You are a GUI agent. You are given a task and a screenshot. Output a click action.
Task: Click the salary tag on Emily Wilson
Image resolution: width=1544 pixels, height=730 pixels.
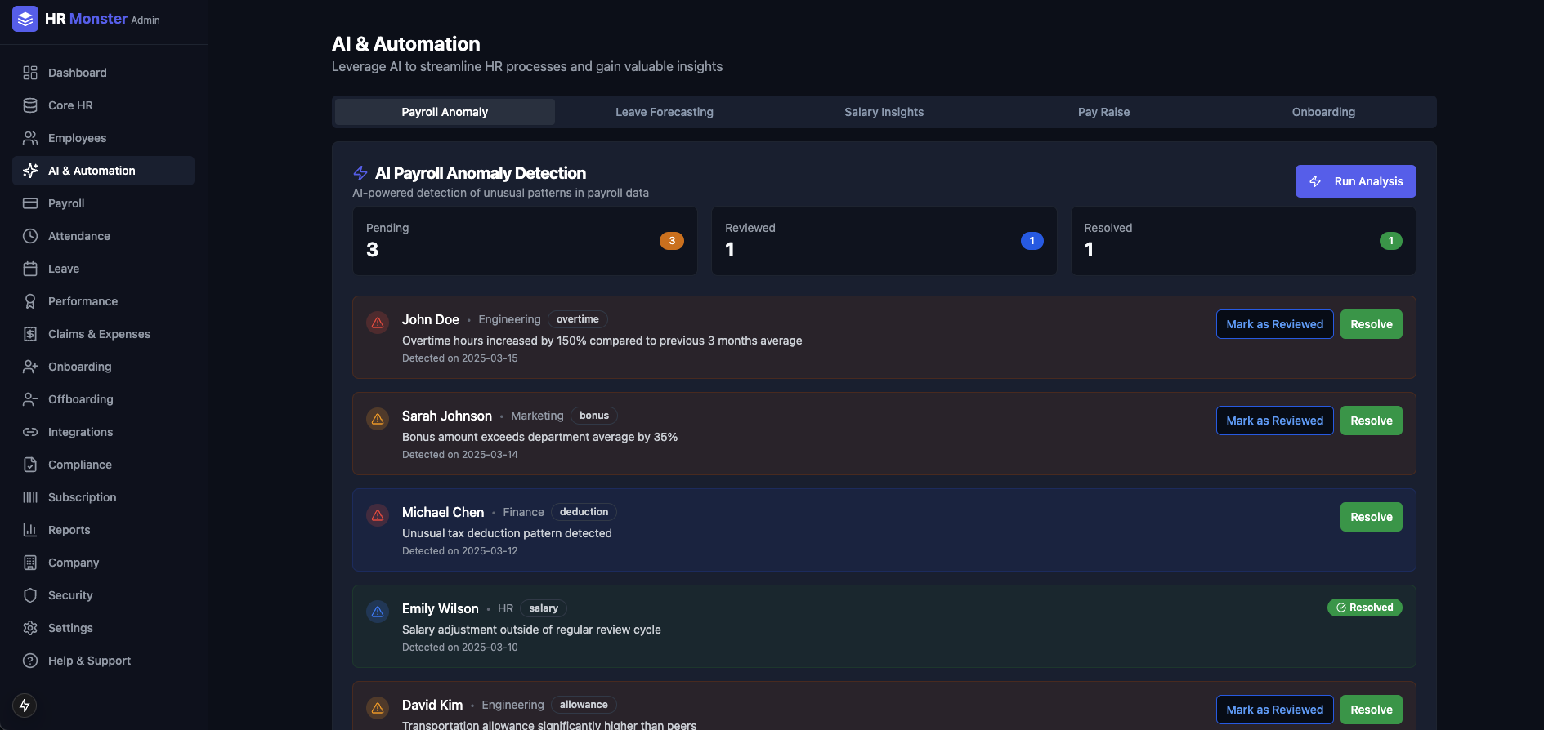(544, 608)
